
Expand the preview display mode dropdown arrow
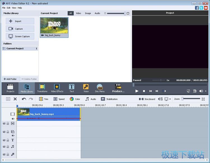(x=170, y=99)
